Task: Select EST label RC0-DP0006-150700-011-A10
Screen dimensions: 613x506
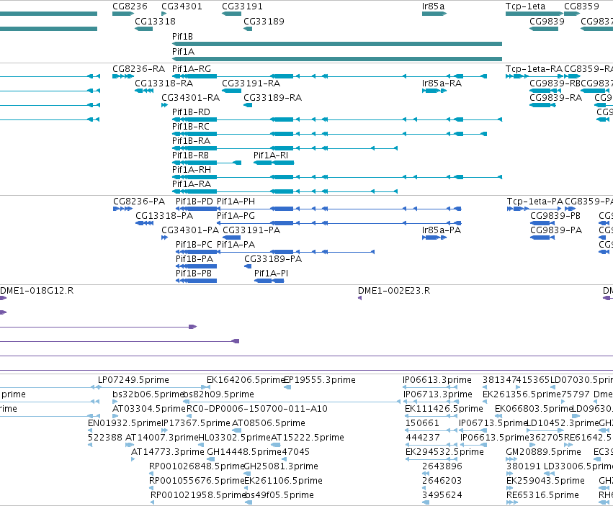Action: (257, 409)
